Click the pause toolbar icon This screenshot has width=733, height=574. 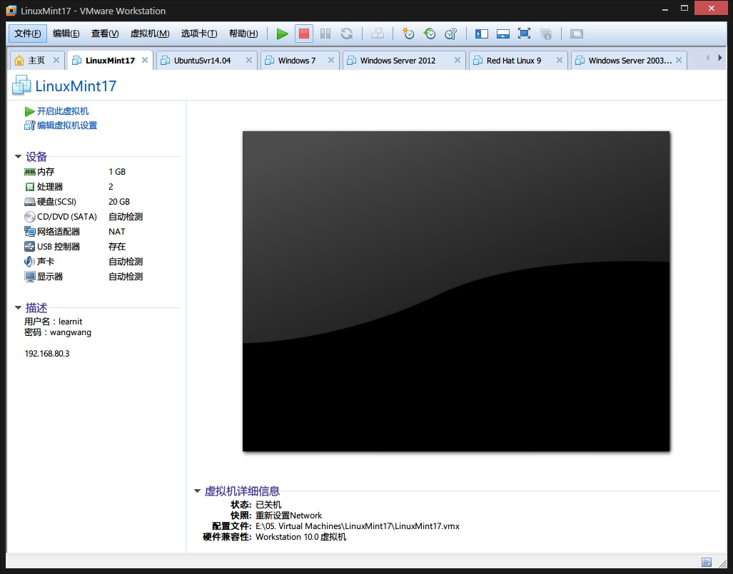(x=325, y=34)
